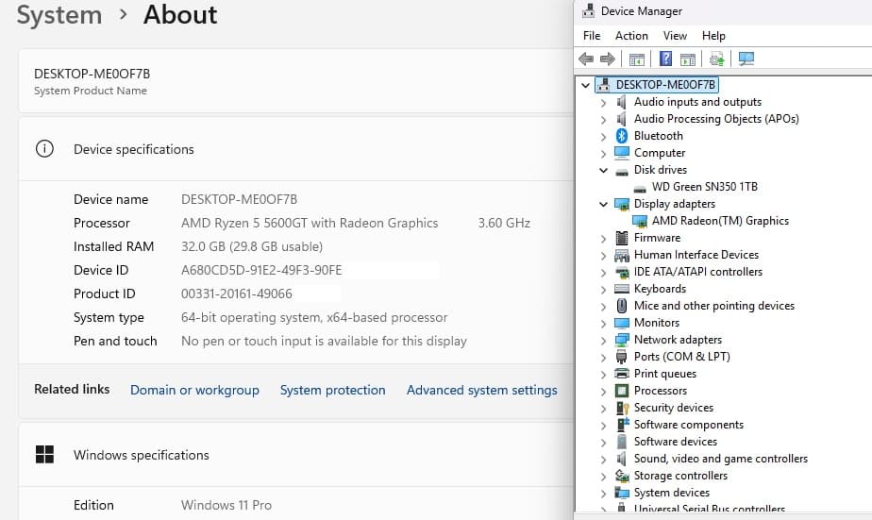The width and height of the screenshot is (872, 520).
Task: Expand the Software components node
Action: click(603, 426)
